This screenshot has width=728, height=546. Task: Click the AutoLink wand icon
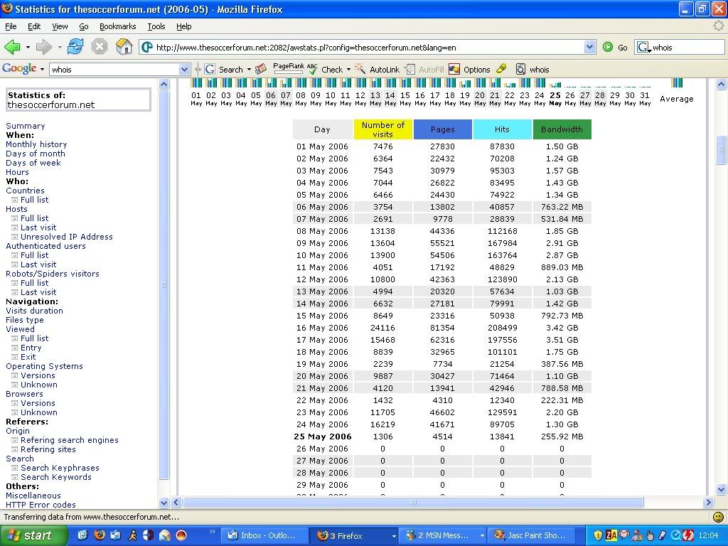[360, 70]
